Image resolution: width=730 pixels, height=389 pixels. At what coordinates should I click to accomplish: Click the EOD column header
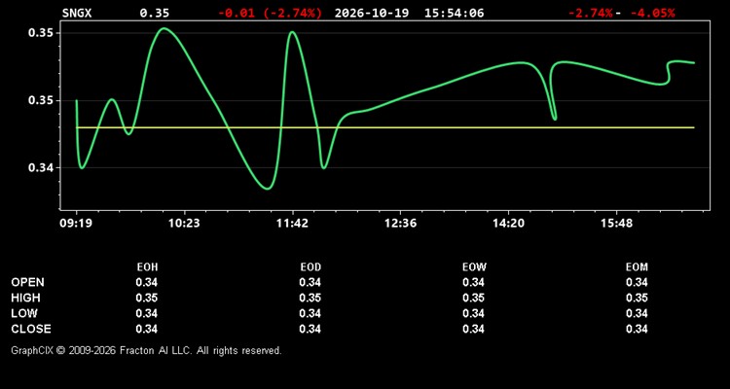(x=310, y=267)
